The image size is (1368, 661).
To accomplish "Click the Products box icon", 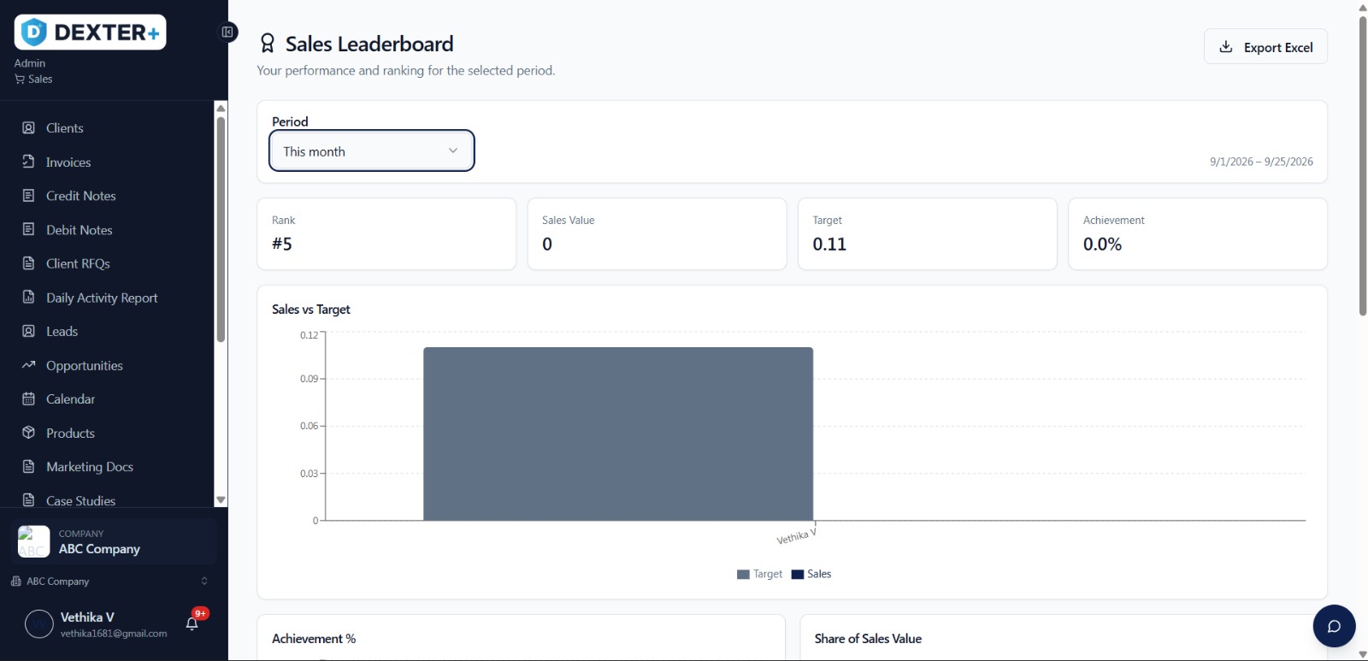I will pos(28,433).
